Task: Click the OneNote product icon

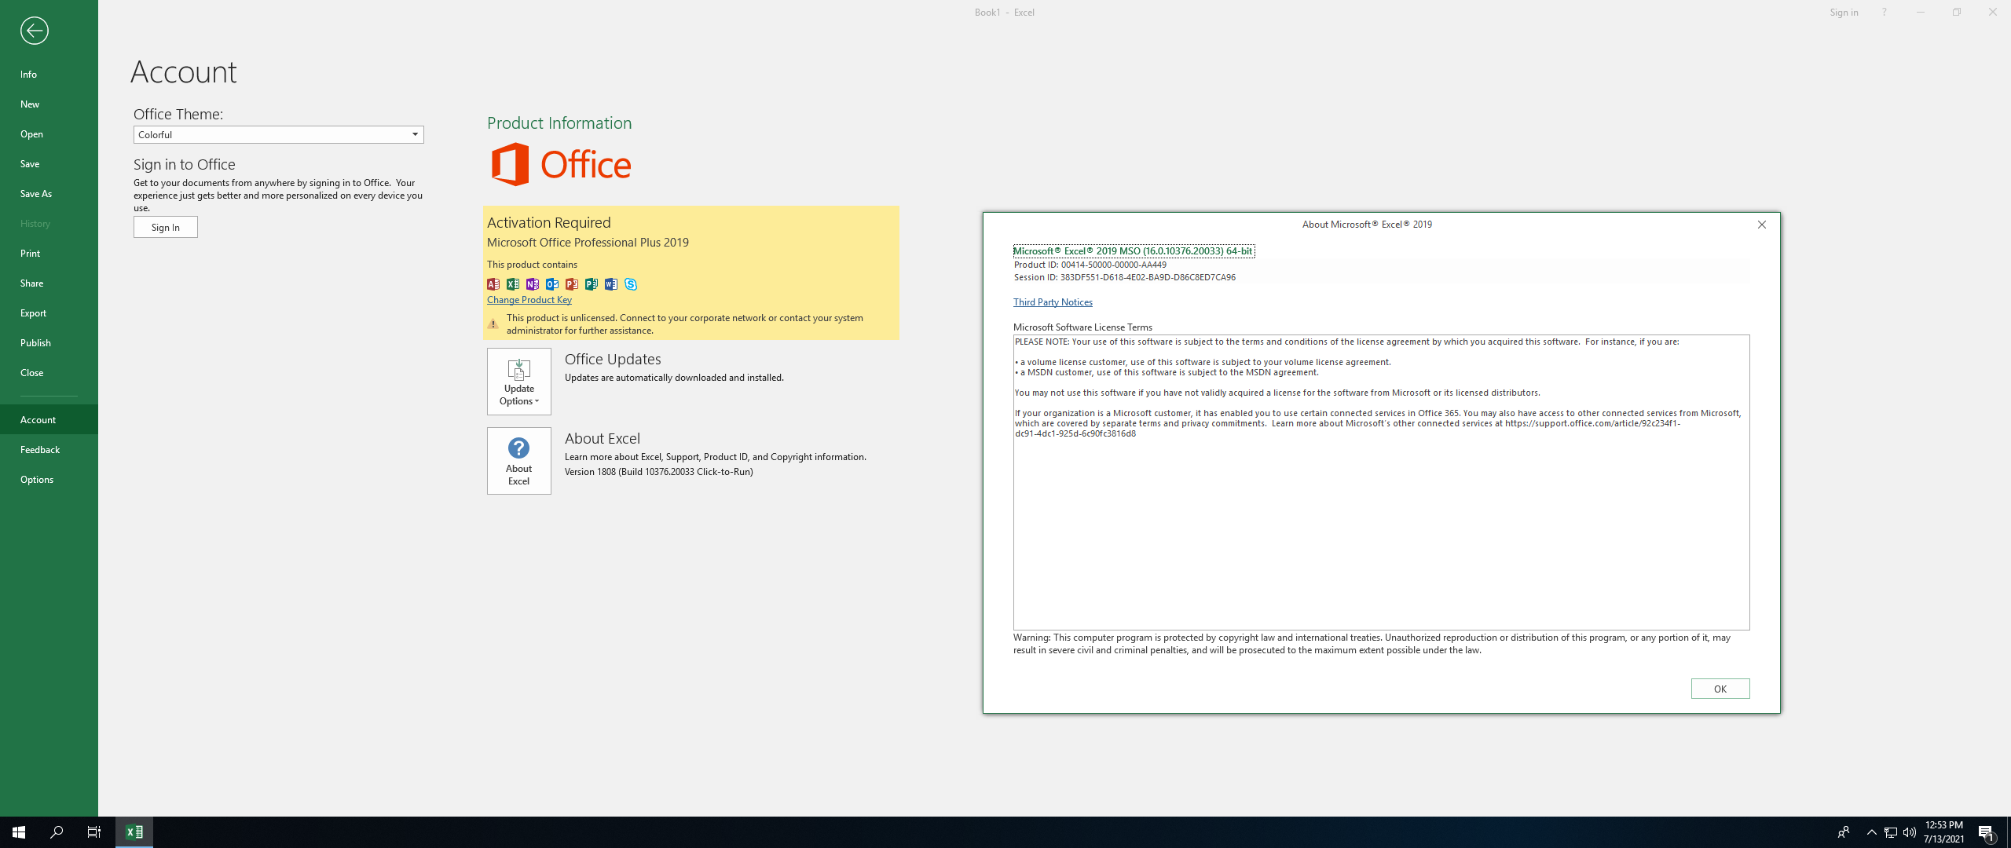Action: coord(533,284)
